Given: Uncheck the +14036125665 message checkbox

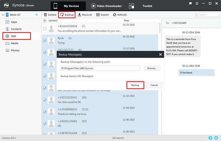Looking at the screenshot, I should click(45, 124).
